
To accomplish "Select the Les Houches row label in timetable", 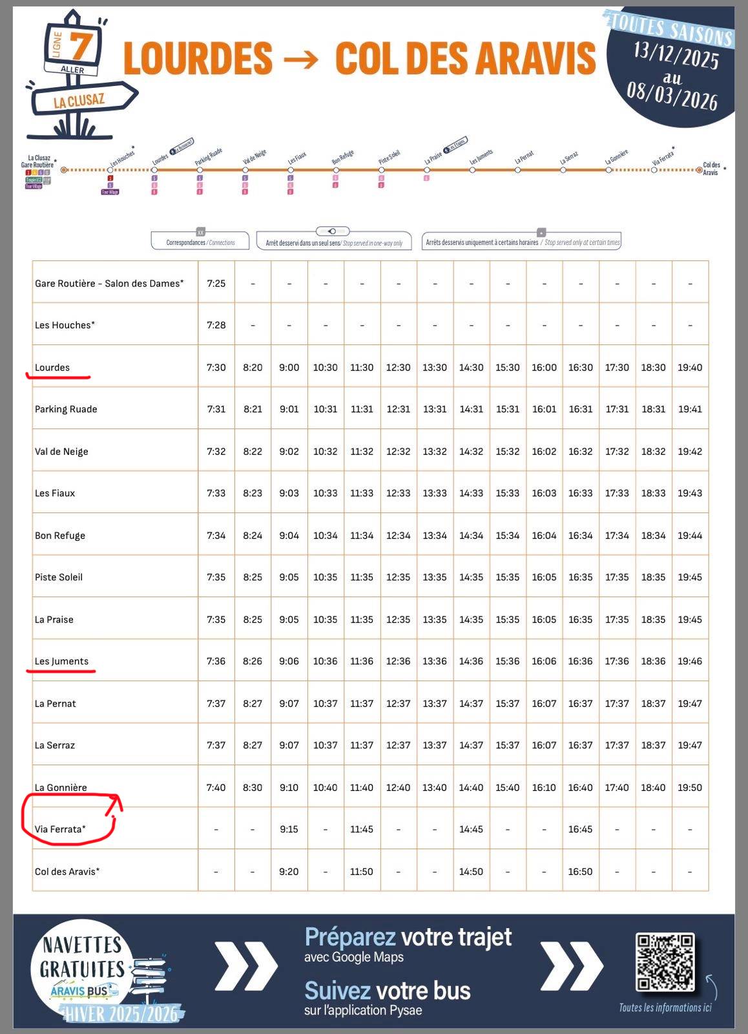I will [65, 325].
